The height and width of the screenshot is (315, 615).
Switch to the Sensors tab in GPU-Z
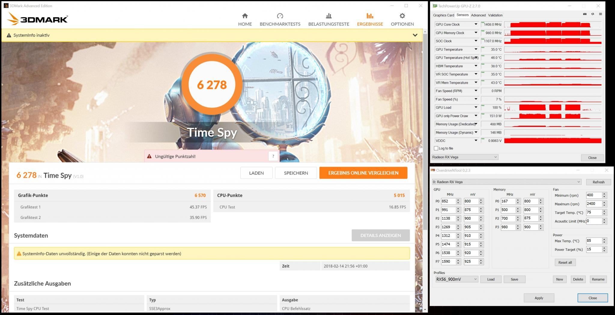[x=462, y=15]
